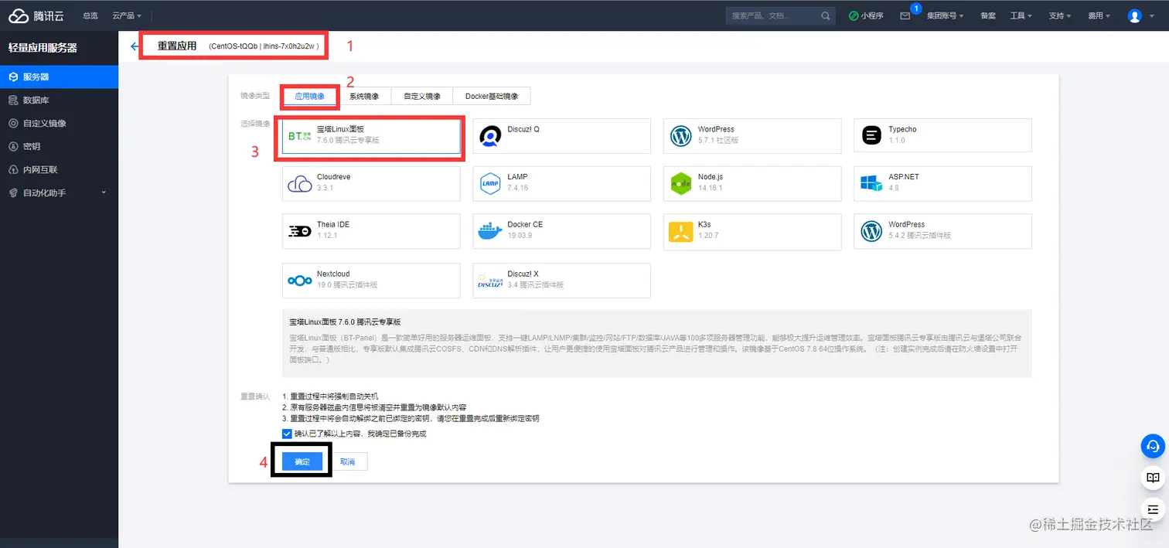Click the 1.12.1 version text under Theia IDE
This screenshot has width=1169, height=548.
[327, 235]
